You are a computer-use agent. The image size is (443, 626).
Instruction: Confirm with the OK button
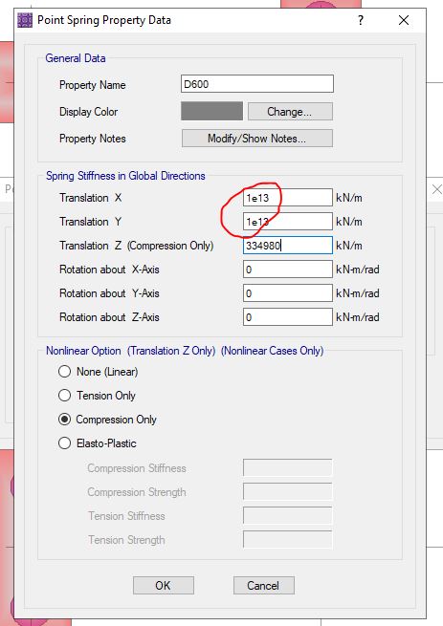coord(163,585)
